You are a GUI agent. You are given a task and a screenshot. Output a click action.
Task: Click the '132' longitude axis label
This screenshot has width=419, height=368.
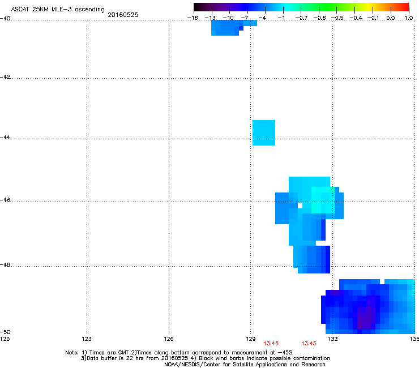pyautogui.click(x=333, y=339)
